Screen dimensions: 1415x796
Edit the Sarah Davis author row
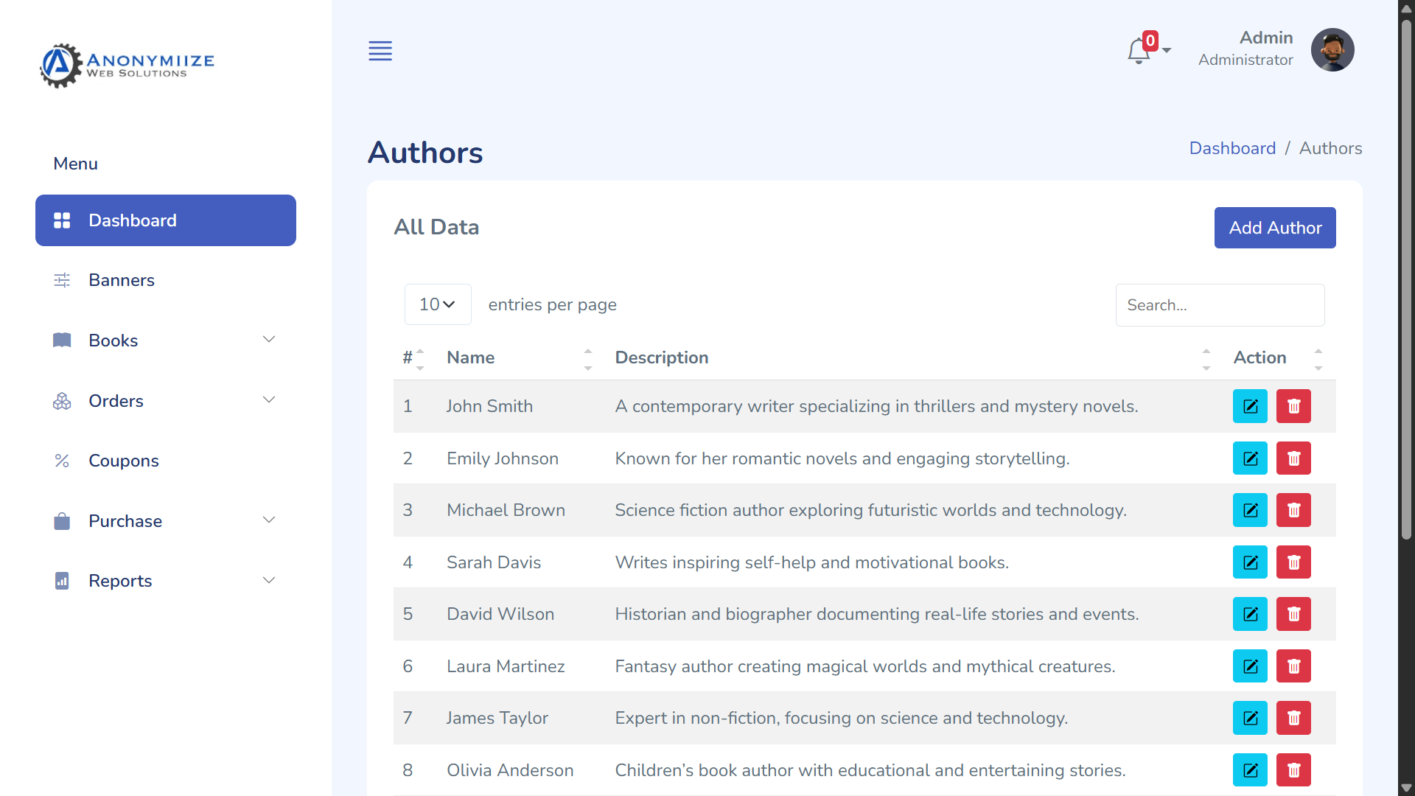pos(1250,562)
